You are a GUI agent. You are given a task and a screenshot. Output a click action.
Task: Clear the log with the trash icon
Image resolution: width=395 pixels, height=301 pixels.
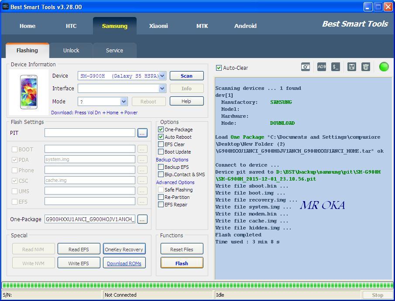(x=365, y=67)
